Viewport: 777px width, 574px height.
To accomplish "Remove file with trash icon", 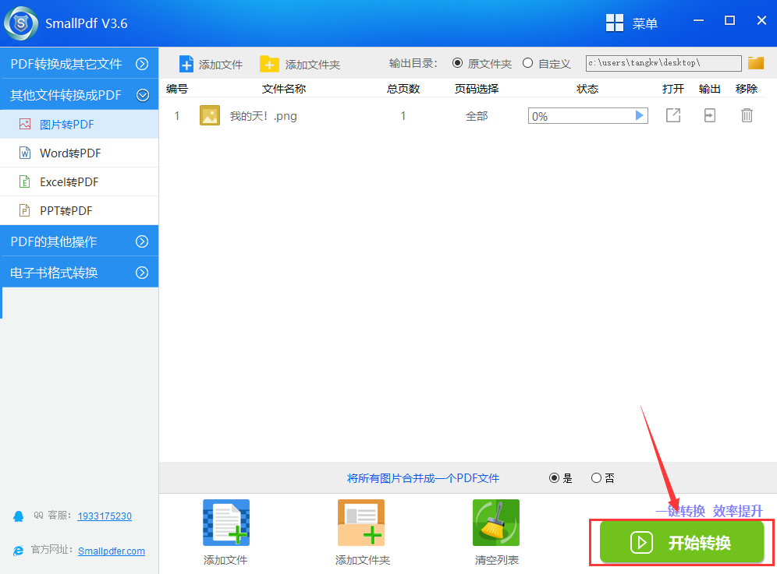I will (x=747, y=115).
